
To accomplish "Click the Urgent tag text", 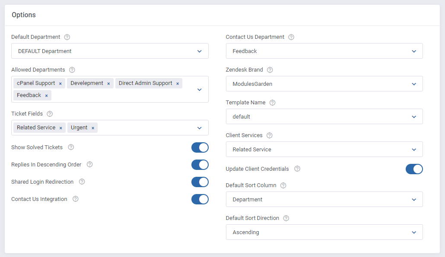I will 79,128.
